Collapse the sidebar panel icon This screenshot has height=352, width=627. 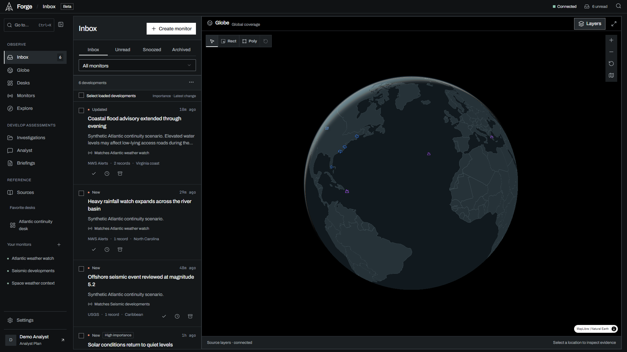pos(61,25)
